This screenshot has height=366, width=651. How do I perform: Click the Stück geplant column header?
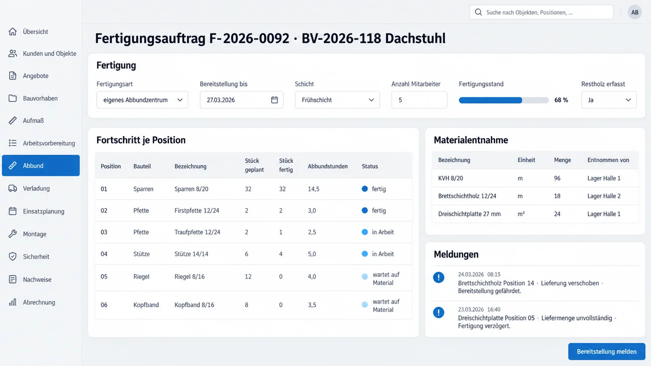click(254, 165)
